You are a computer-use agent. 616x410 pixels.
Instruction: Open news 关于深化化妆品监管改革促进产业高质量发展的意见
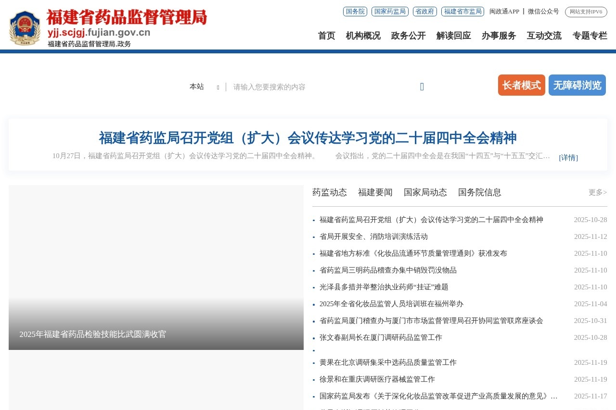coord(438,396)
